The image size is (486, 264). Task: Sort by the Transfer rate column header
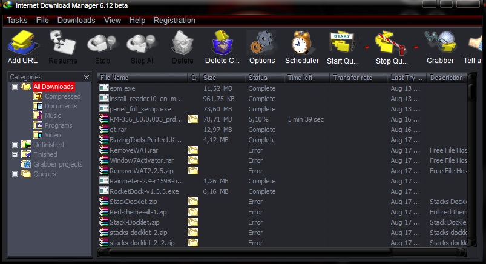[x=358, y=78]
